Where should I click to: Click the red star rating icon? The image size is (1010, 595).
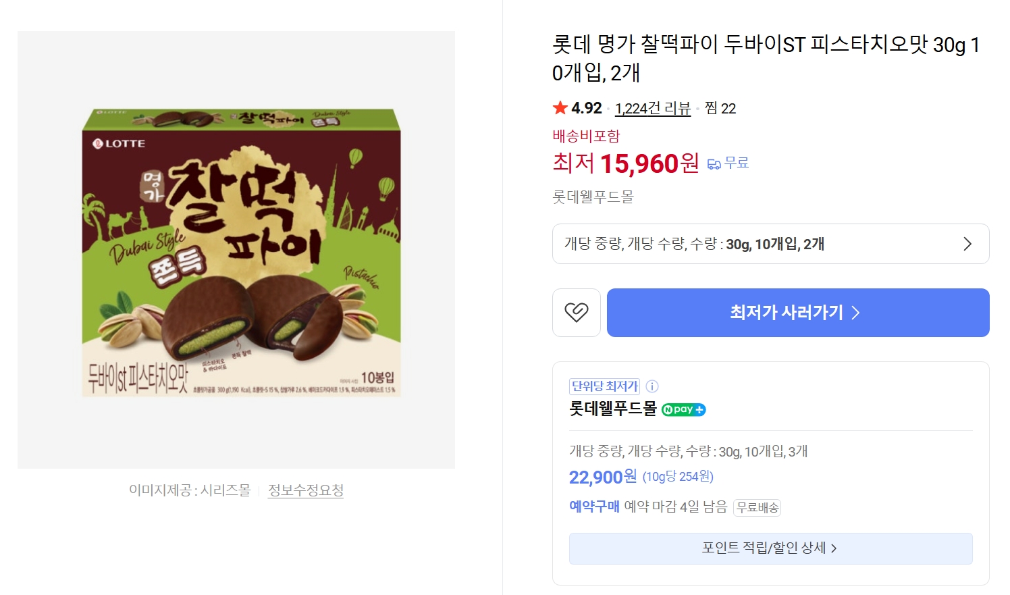point(560,108)
